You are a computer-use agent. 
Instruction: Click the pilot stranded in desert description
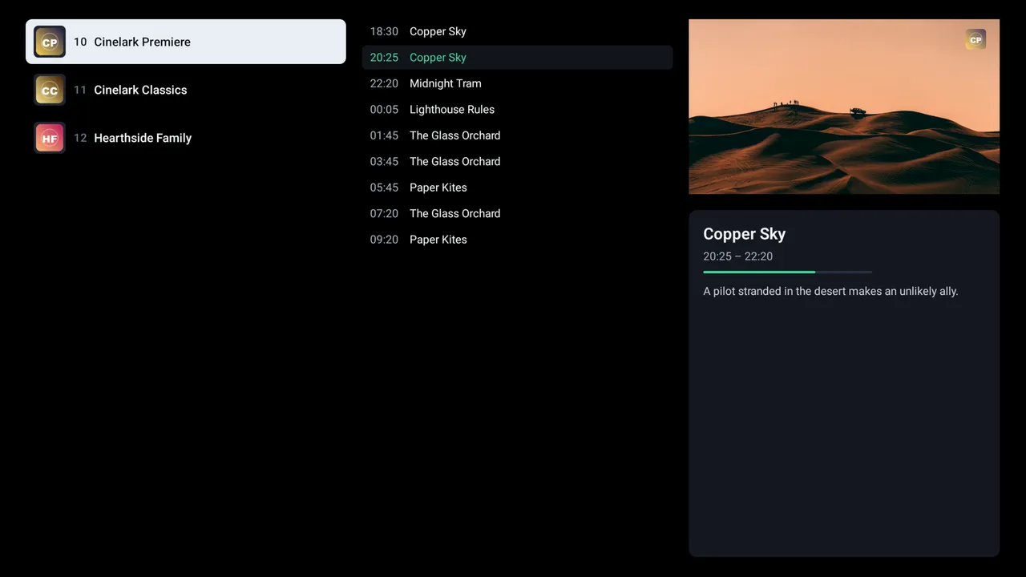point(830,291)
